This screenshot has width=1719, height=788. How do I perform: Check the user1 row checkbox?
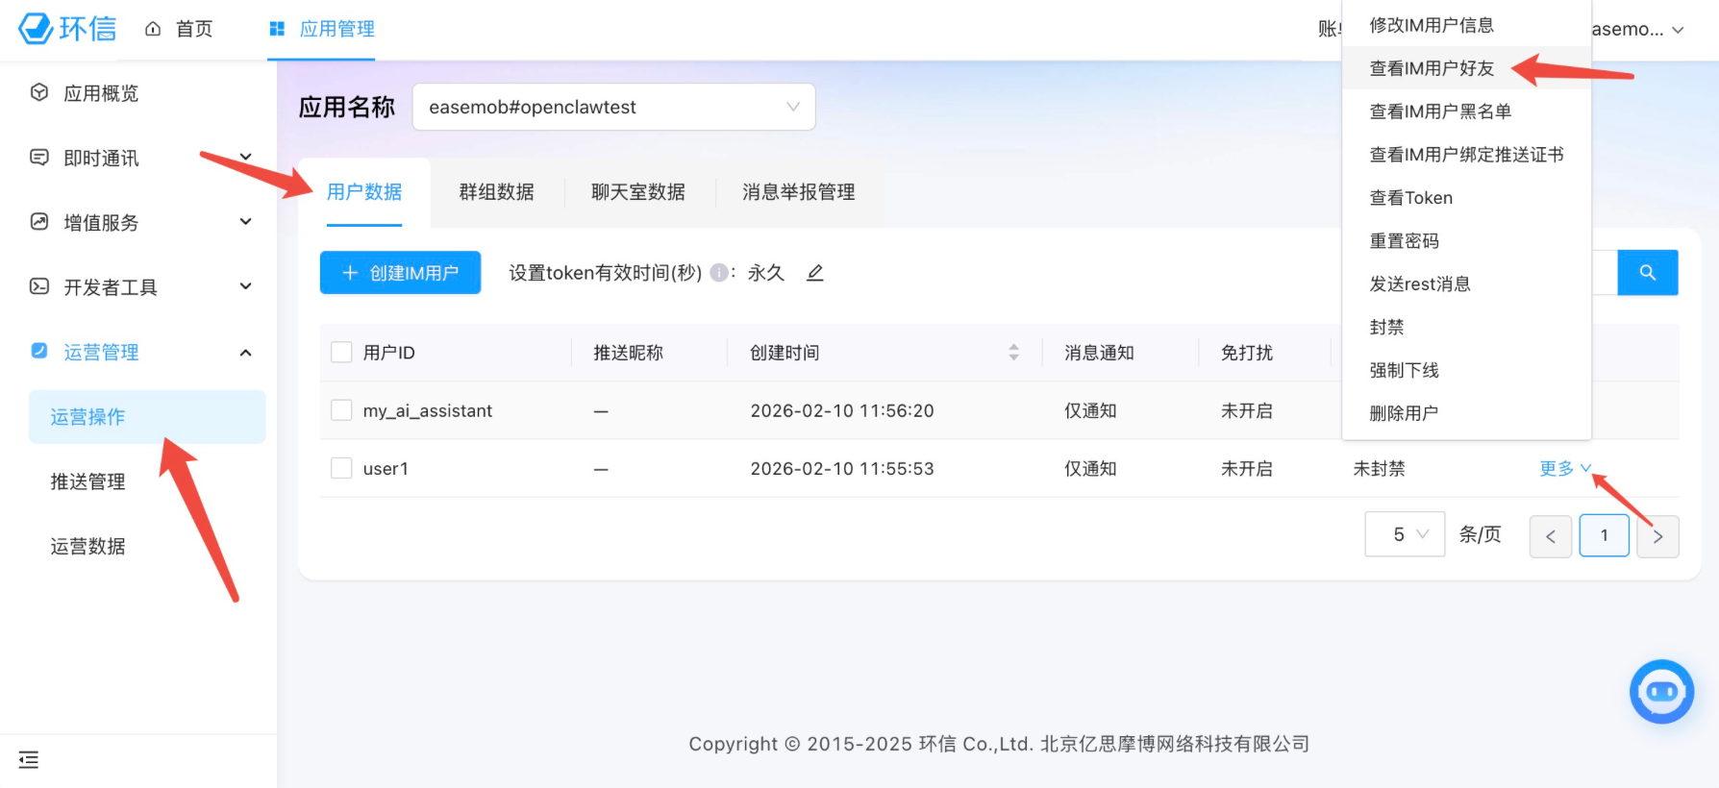[x=341, y=468]
